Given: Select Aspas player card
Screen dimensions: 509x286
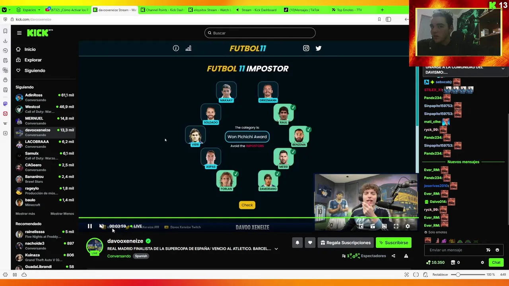Looking at the screenshot, I should 211,158.
